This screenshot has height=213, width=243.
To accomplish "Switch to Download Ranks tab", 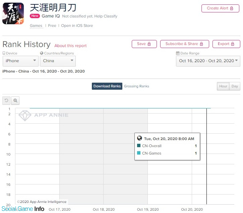I will click(107, 86).
